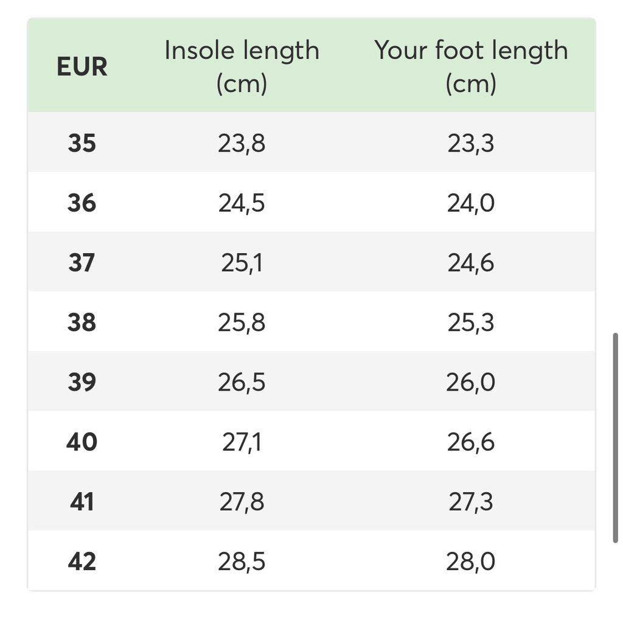Viewport: 623px width, 623px height.
Task: Select EUR size 41 cell
Action: pos(82,502)
